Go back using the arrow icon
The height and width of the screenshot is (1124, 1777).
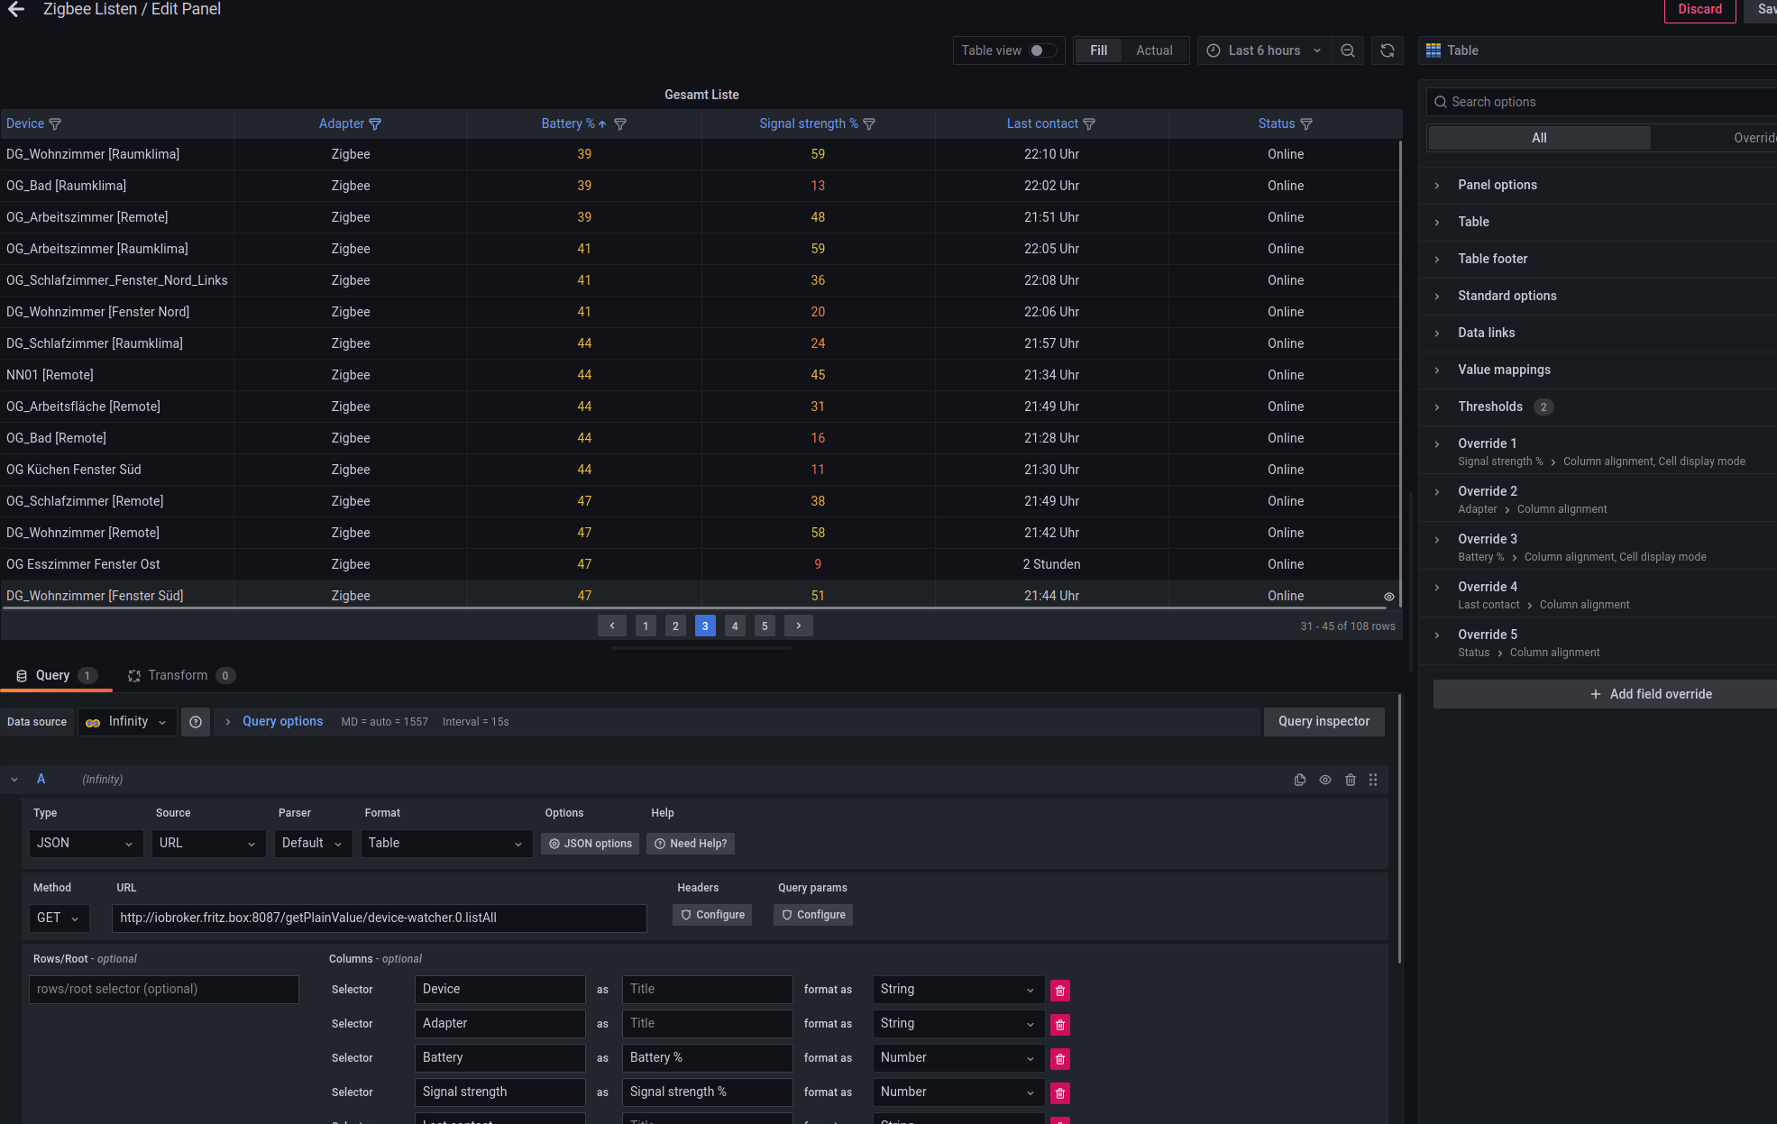click(16, 9)
